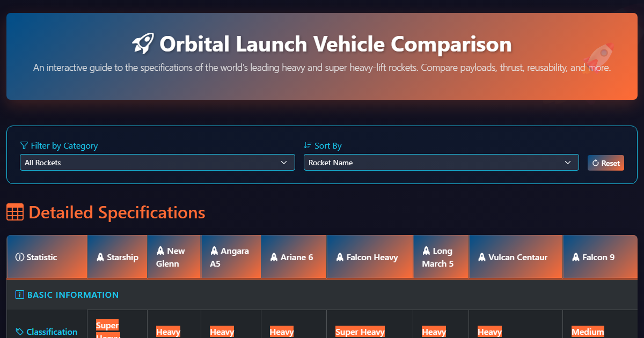The height and width of the screenshot is (338, 644).
Task: Click the info icon in the Statistic header
Action: click(x=20, y=257)
